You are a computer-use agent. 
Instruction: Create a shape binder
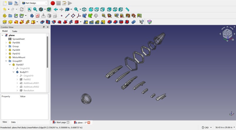84,15
